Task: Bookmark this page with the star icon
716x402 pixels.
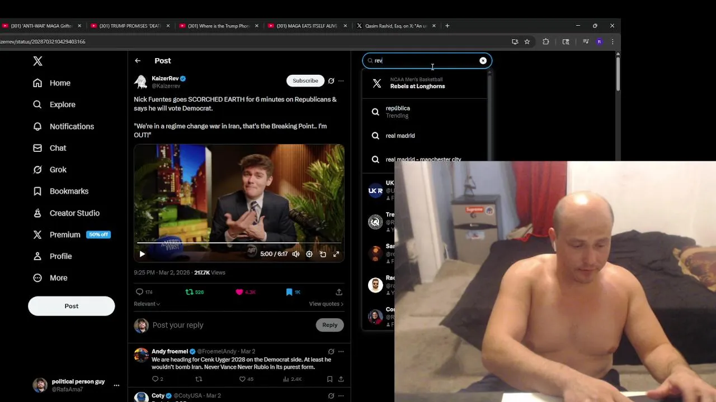Action: [527, 41]
